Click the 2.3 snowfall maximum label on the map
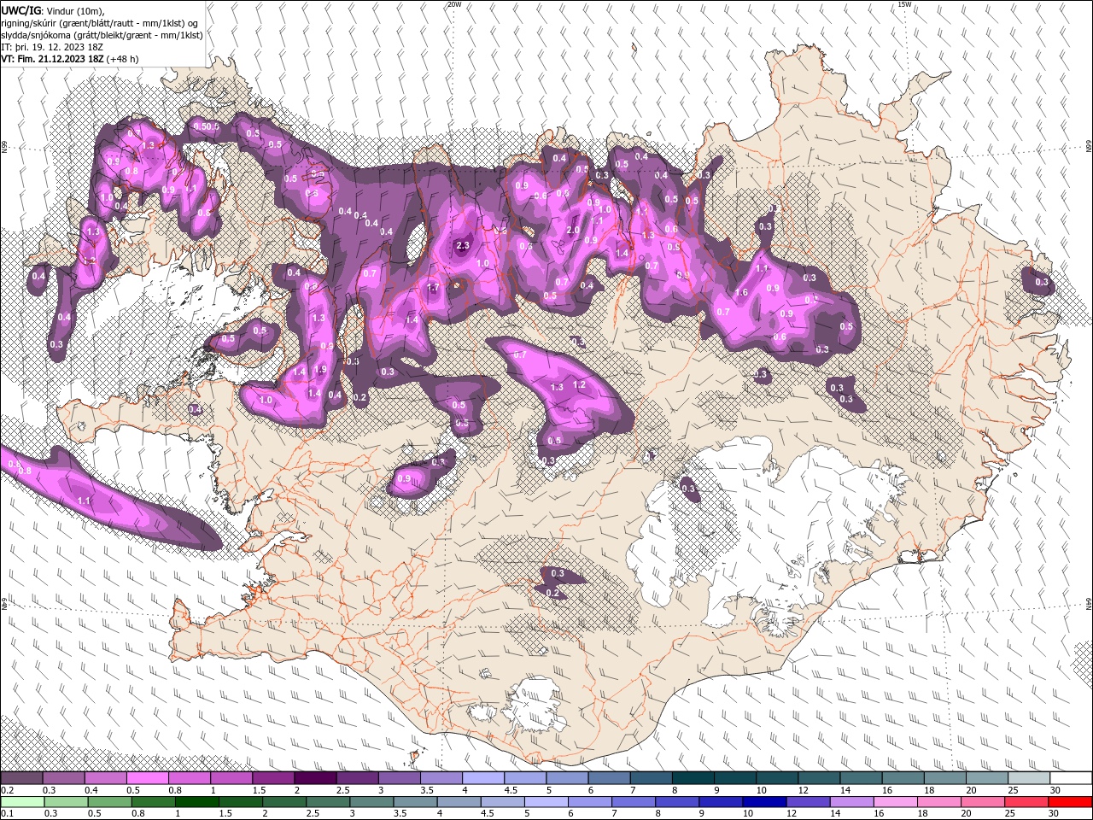The image size is (1093, 820). pyautogui.click(x=464, y=246)
